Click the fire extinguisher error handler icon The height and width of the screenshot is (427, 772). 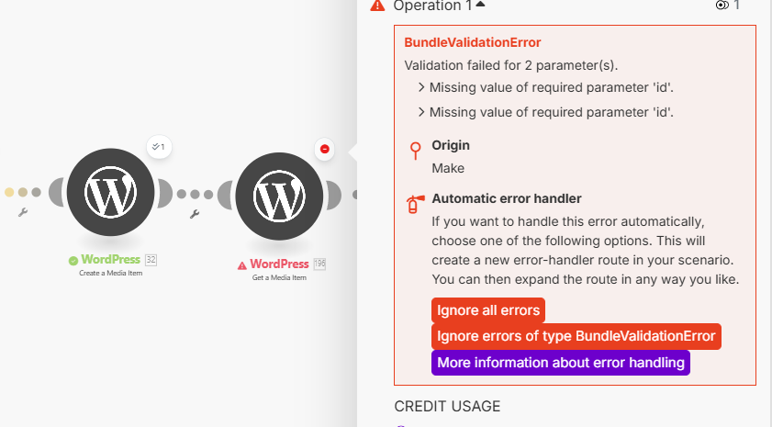415,204
